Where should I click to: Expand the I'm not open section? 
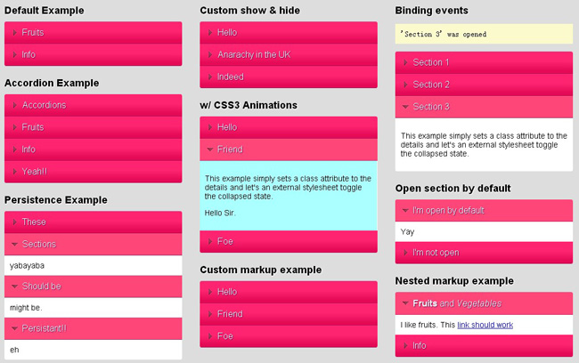[436, 253]
